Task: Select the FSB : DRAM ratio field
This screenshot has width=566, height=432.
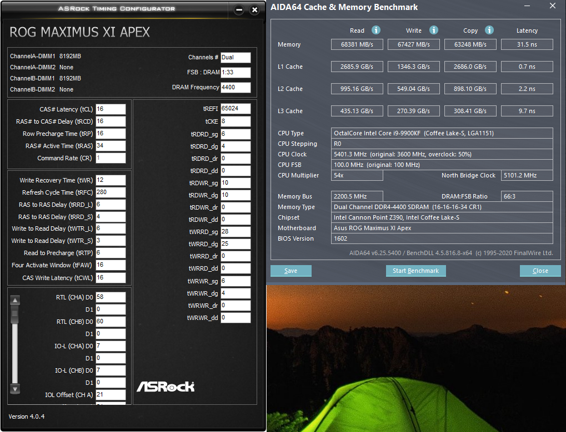Action: [x=236, y=73]
